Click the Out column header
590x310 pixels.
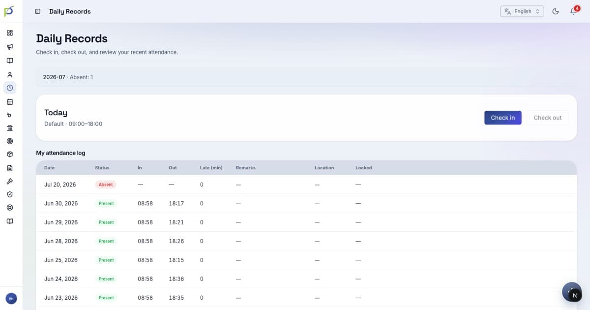pyautogui.click(x=173, y=168)
